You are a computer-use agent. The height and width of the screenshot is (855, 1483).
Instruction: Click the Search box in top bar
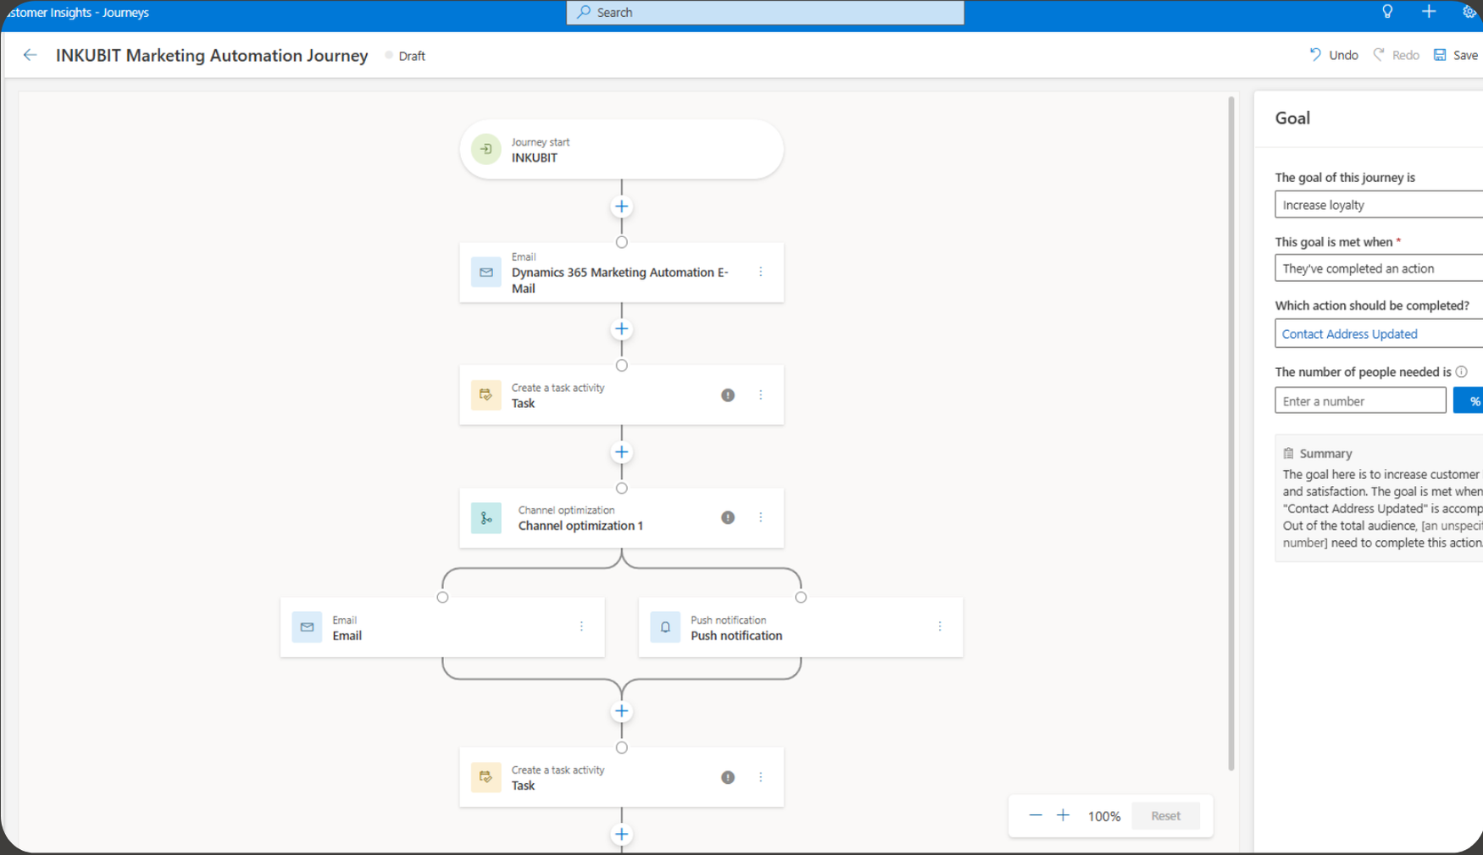coord(765,13)
